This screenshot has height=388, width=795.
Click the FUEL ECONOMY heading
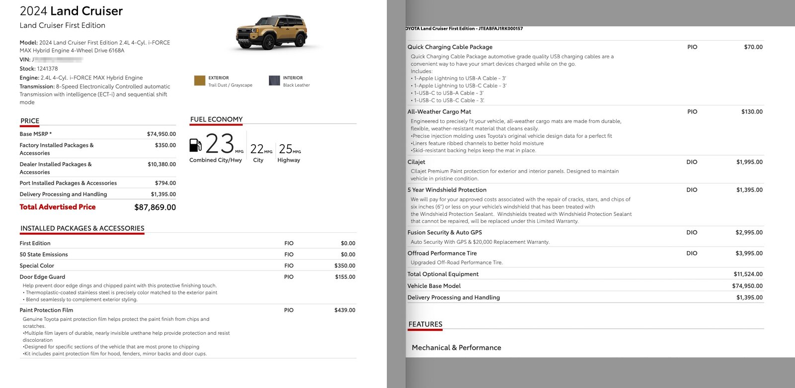[216, 119]
